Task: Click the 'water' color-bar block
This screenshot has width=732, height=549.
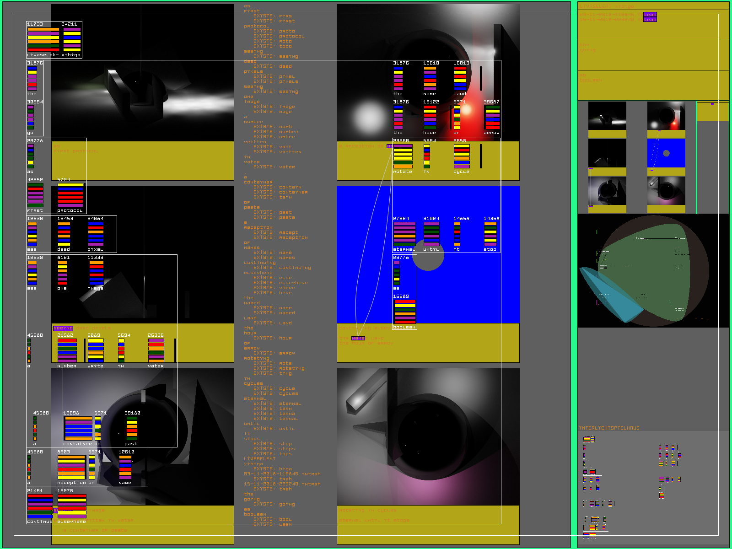Action: (x=156, y=350)
